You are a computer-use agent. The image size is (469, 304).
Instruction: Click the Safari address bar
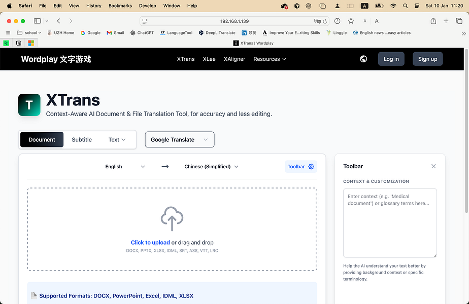(234, 21)
